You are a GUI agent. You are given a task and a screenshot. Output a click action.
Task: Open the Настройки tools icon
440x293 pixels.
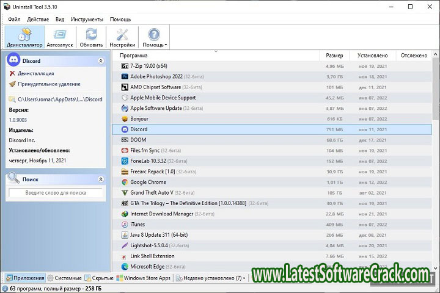click(x=122, y=34)
